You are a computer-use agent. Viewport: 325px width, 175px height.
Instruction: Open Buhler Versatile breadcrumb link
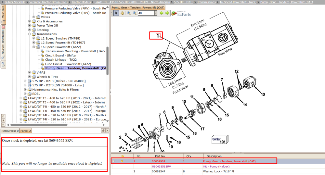(x=15, y=2)
